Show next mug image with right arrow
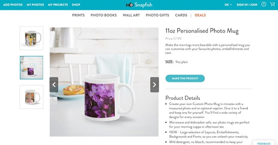The width and height of the screenshot is (278, 145). (154, 85)
